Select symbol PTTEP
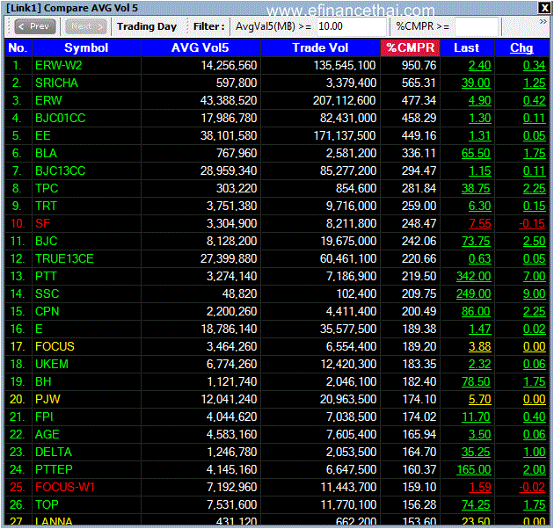The width and height of the screenshot is (554, 529). click(54, 470)
